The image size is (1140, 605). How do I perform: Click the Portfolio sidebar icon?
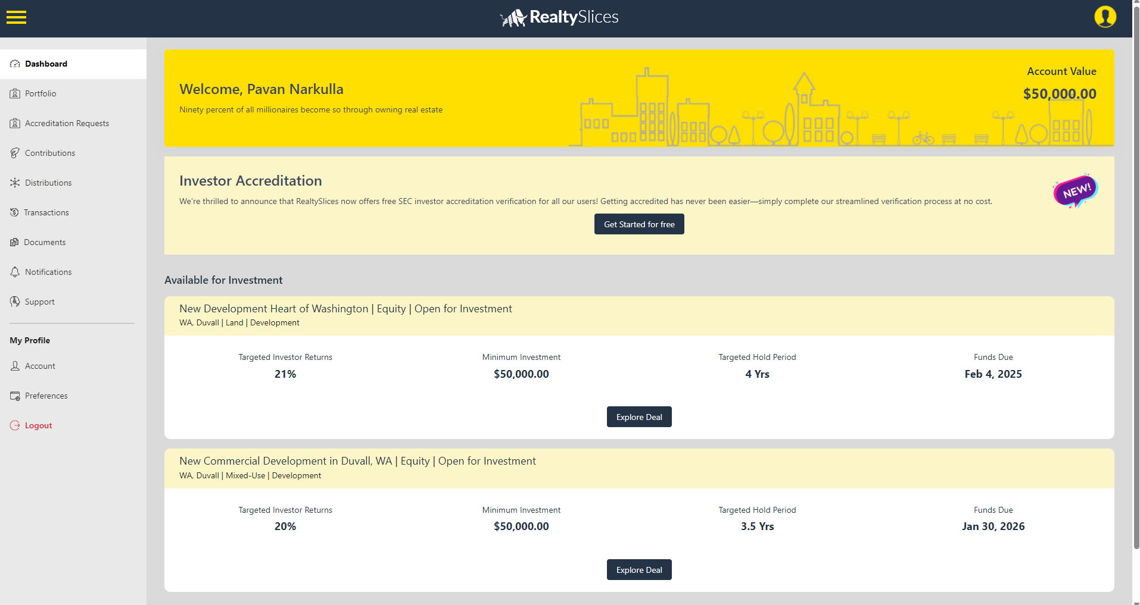coord(15,93)
